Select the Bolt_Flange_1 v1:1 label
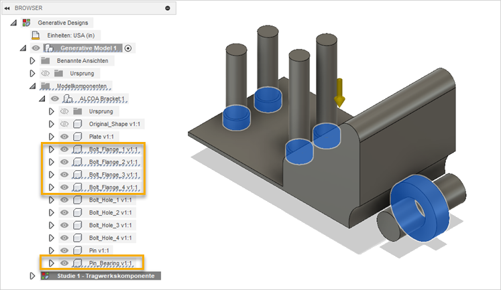 [x=113, y=149]
